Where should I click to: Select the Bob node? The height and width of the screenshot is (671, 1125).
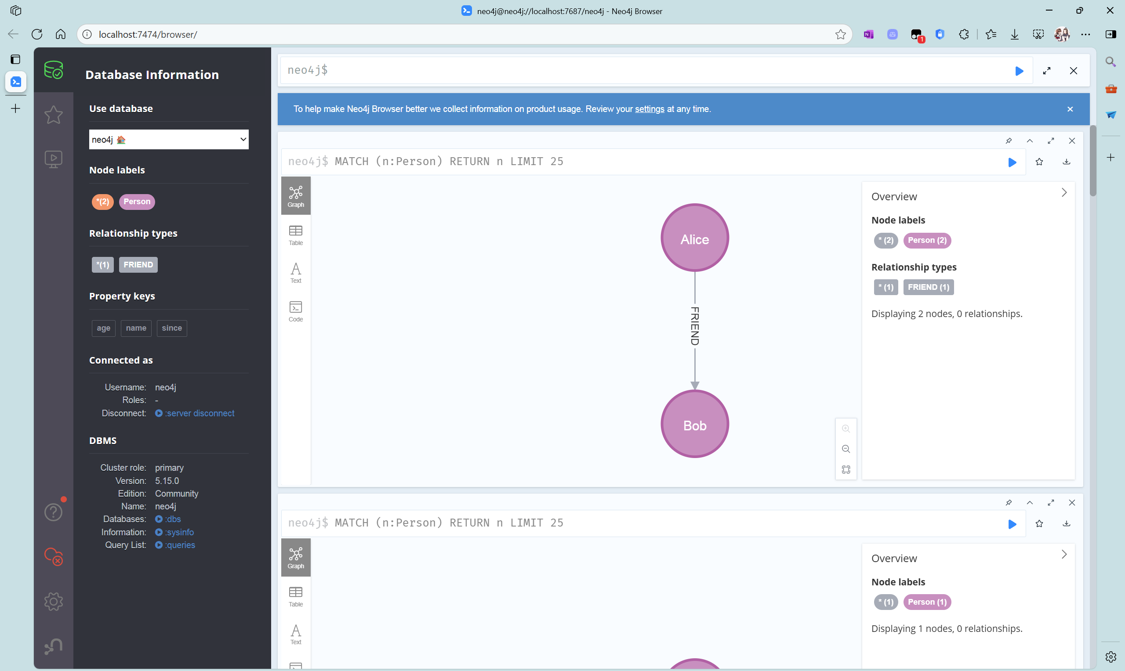[695, 424]
